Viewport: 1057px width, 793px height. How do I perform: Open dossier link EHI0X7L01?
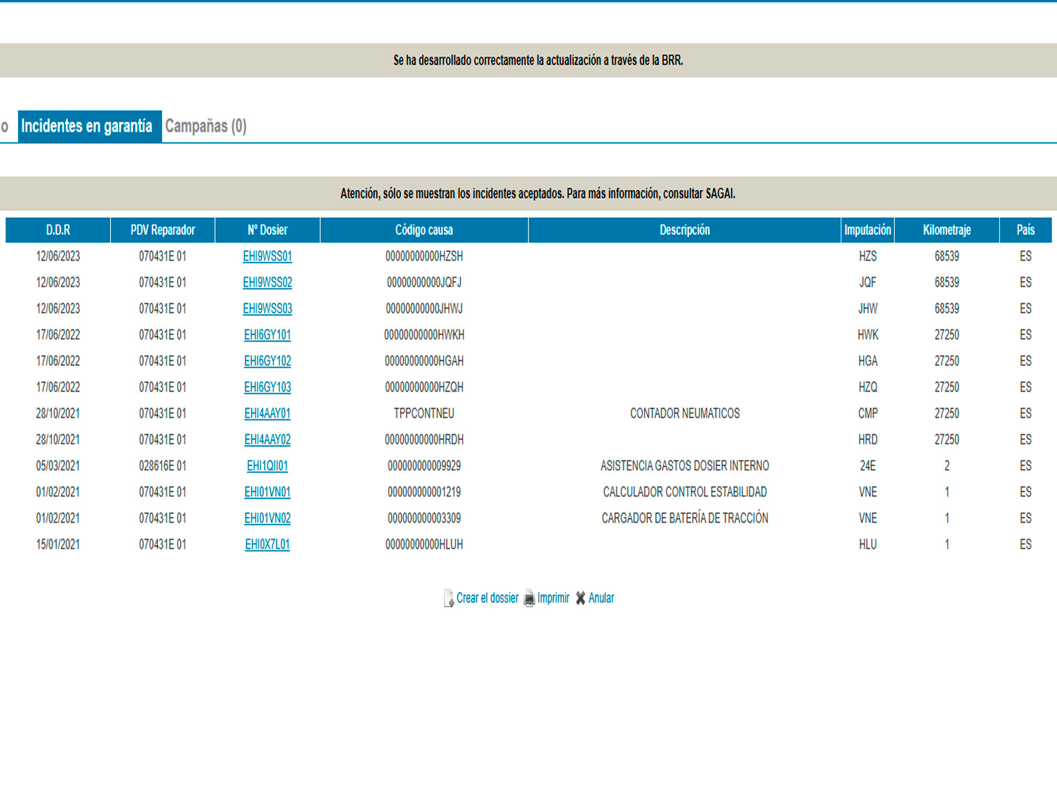pos(267,545)
